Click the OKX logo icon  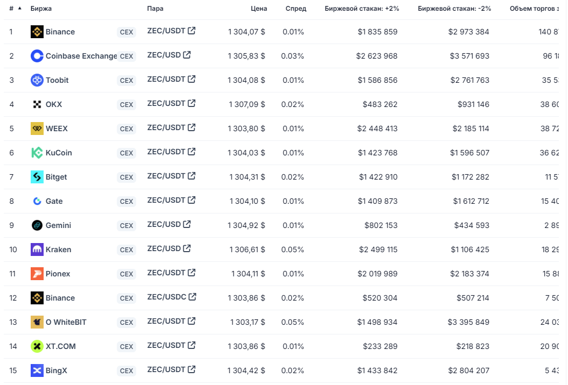37,104
